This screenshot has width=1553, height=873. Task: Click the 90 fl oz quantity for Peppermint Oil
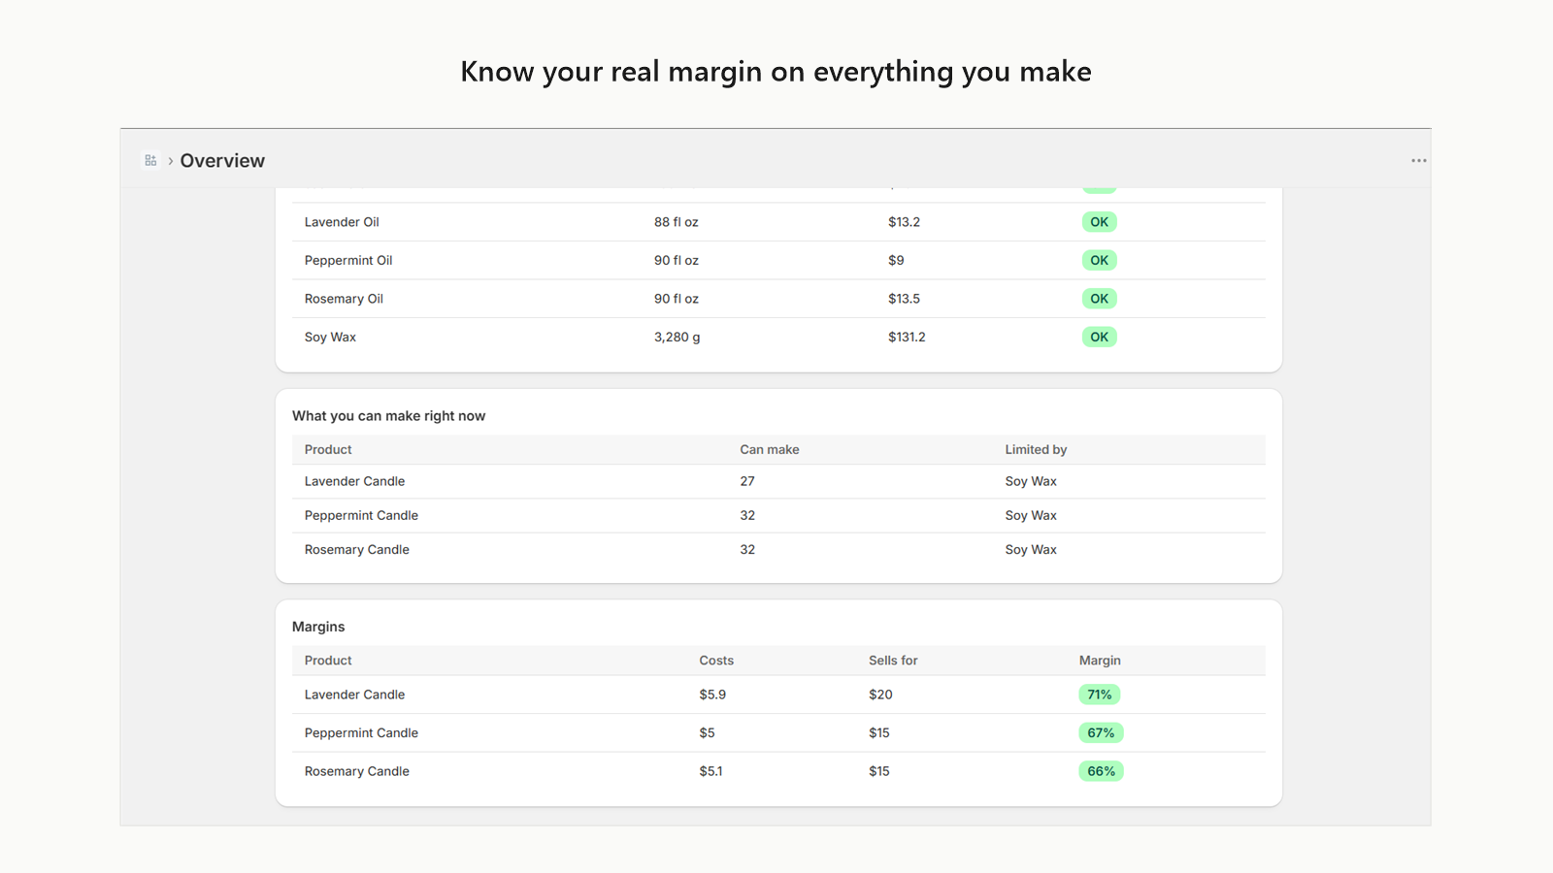[677, 260]
